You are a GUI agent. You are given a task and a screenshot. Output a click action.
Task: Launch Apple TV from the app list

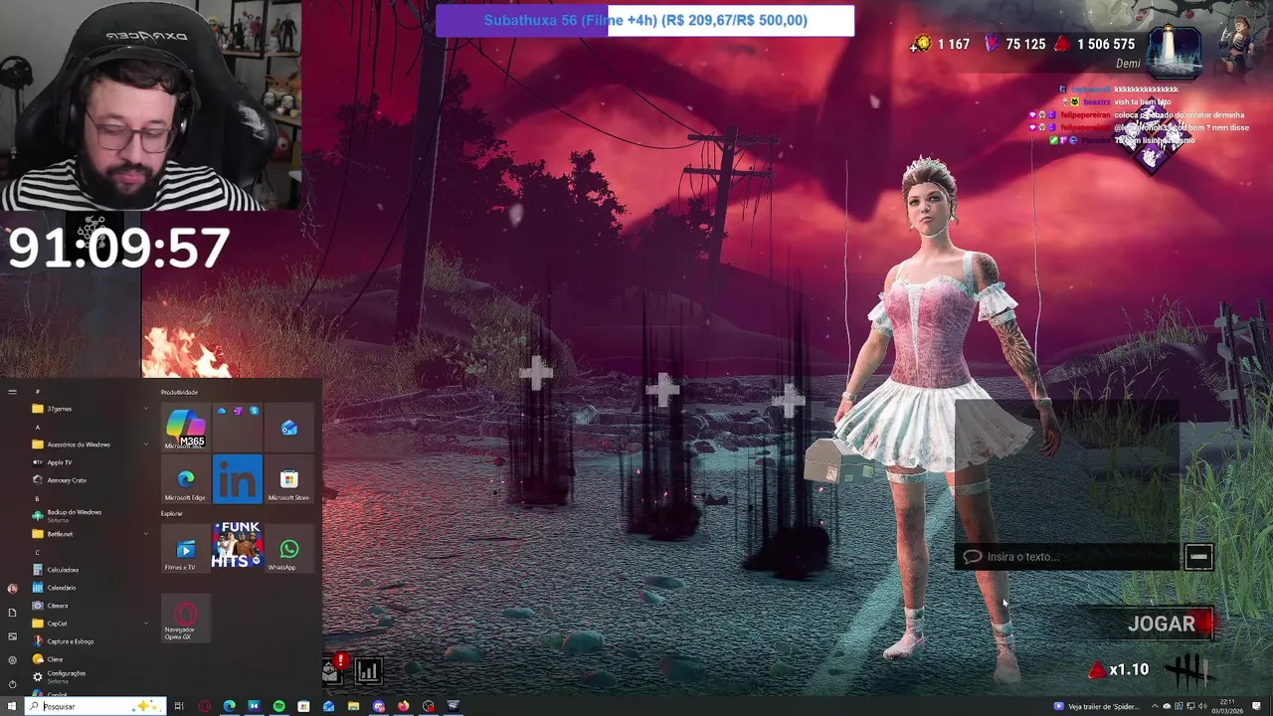90,462
